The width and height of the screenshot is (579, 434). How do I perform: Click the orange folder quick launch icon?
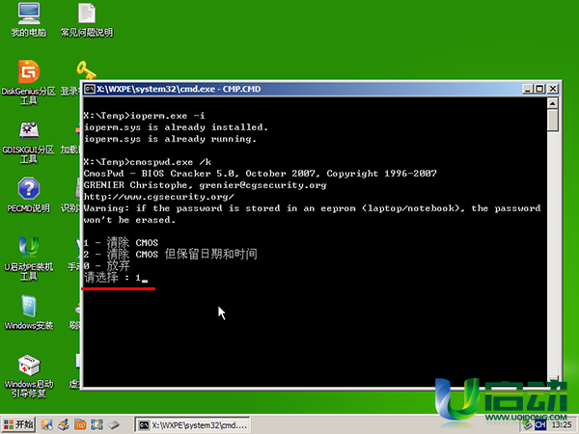coord(80,425)
